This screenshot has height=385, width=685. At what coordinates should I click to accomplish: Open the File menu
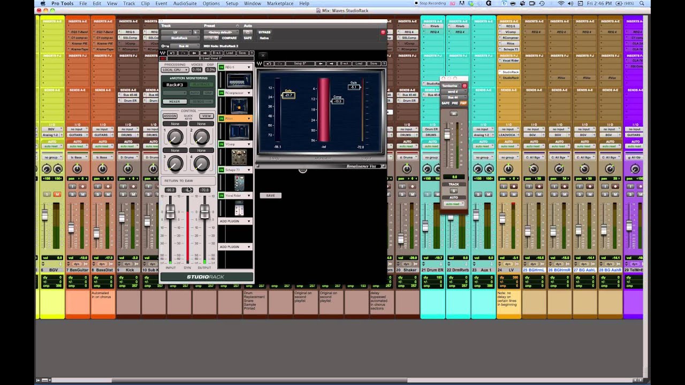click(x=83, y=3)
